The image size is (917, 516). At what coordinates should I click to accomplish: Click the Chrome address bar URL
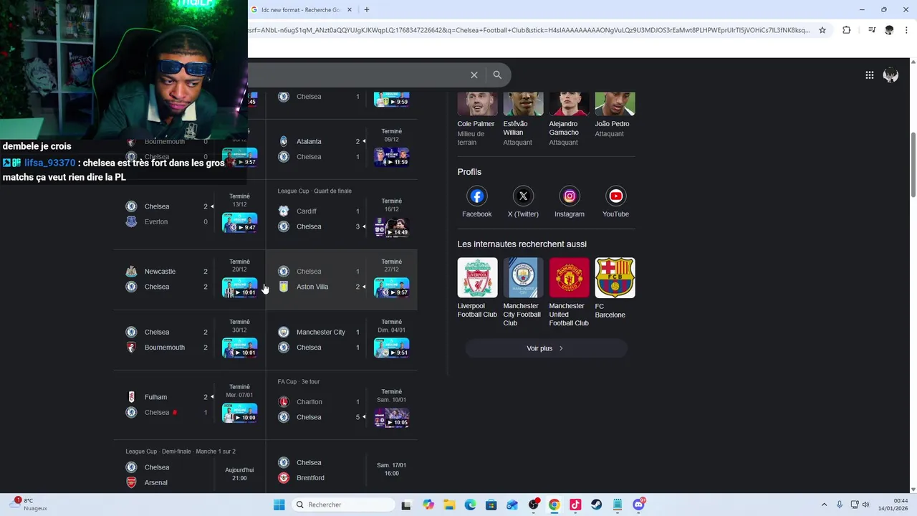click(529, 30)
